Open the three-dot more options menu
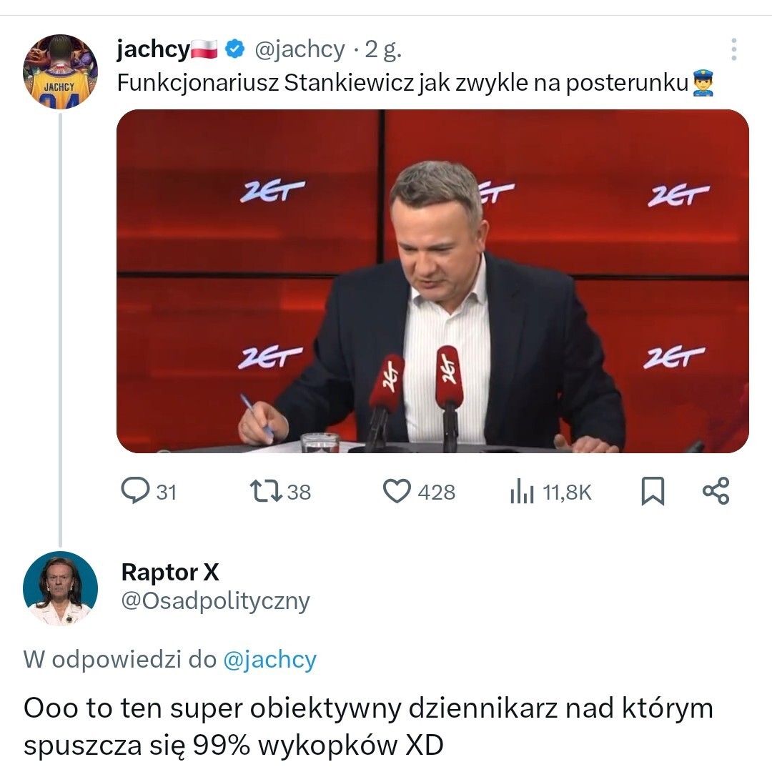 click(x=733, y=49)
